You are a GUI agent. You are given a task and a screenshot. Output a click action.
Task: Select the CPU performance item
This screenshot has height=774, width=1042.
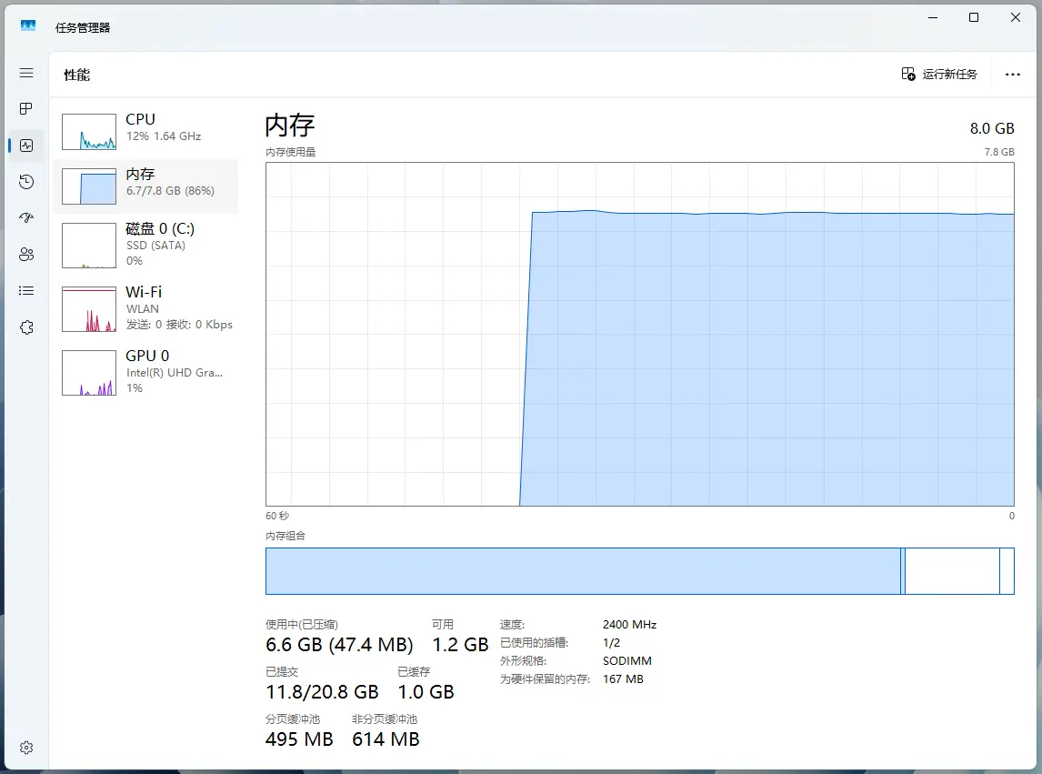[x=145, y=131]
